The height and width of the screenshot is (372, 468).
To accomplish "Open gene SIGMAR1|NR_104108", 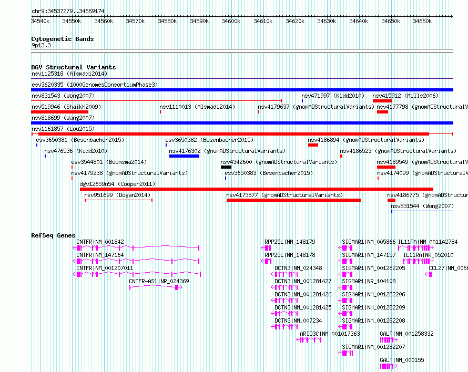I will (369, 281).
